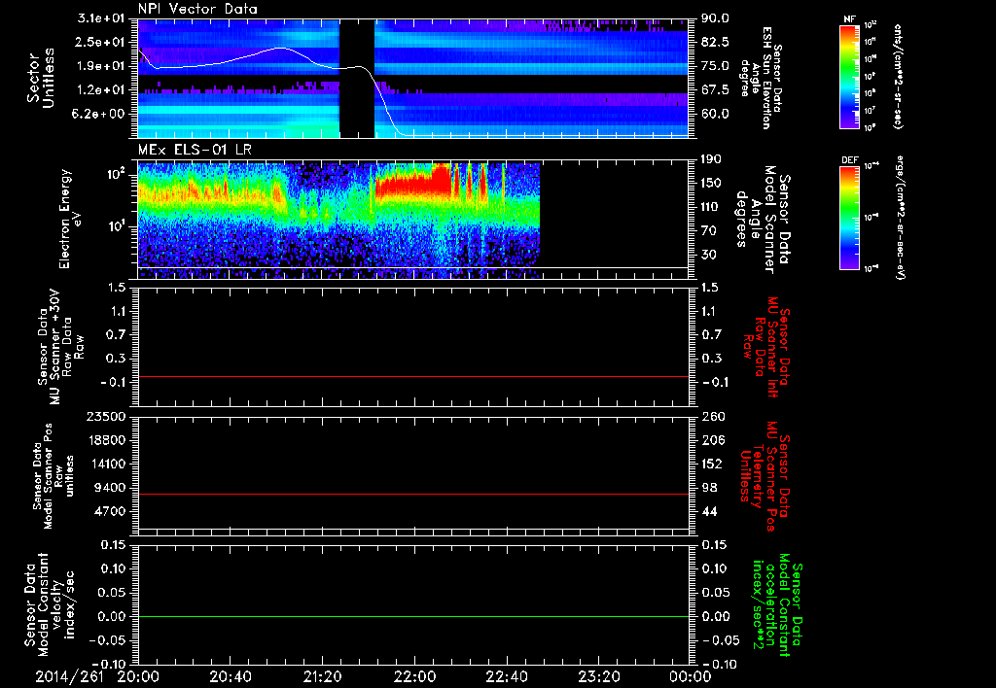Click the 10² tick on Electron Energy axis
This screenshot has height=688, width=996.
click(x=118, y=173)
